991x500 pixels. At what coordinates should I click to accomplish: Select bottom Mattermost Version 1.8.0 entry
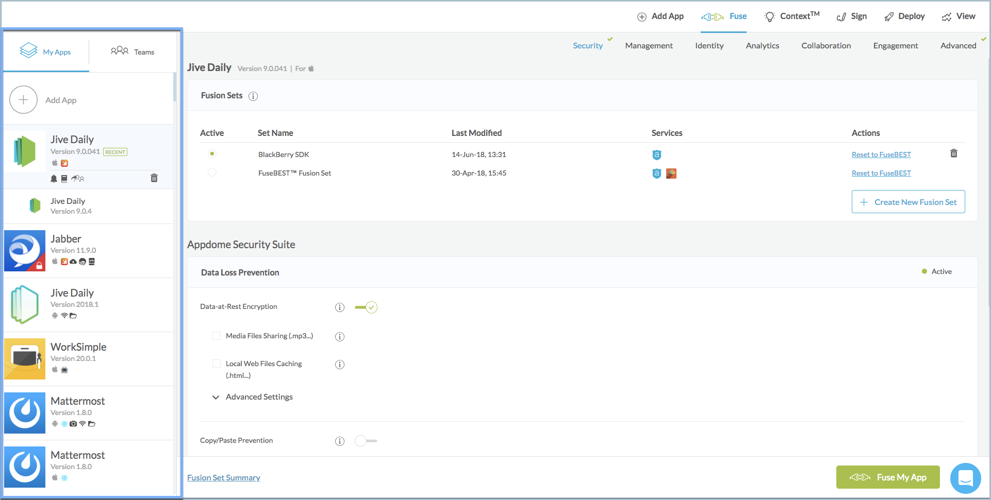pyautogui.click(x=89, y=467)
